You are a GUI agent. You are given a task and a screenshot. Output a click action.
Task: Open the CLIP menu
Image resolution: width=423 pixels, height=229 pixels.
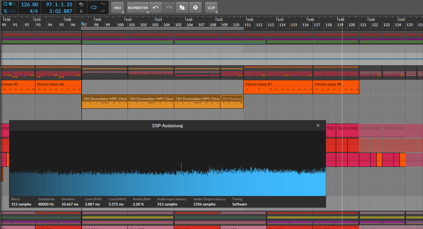pos(211,7)
